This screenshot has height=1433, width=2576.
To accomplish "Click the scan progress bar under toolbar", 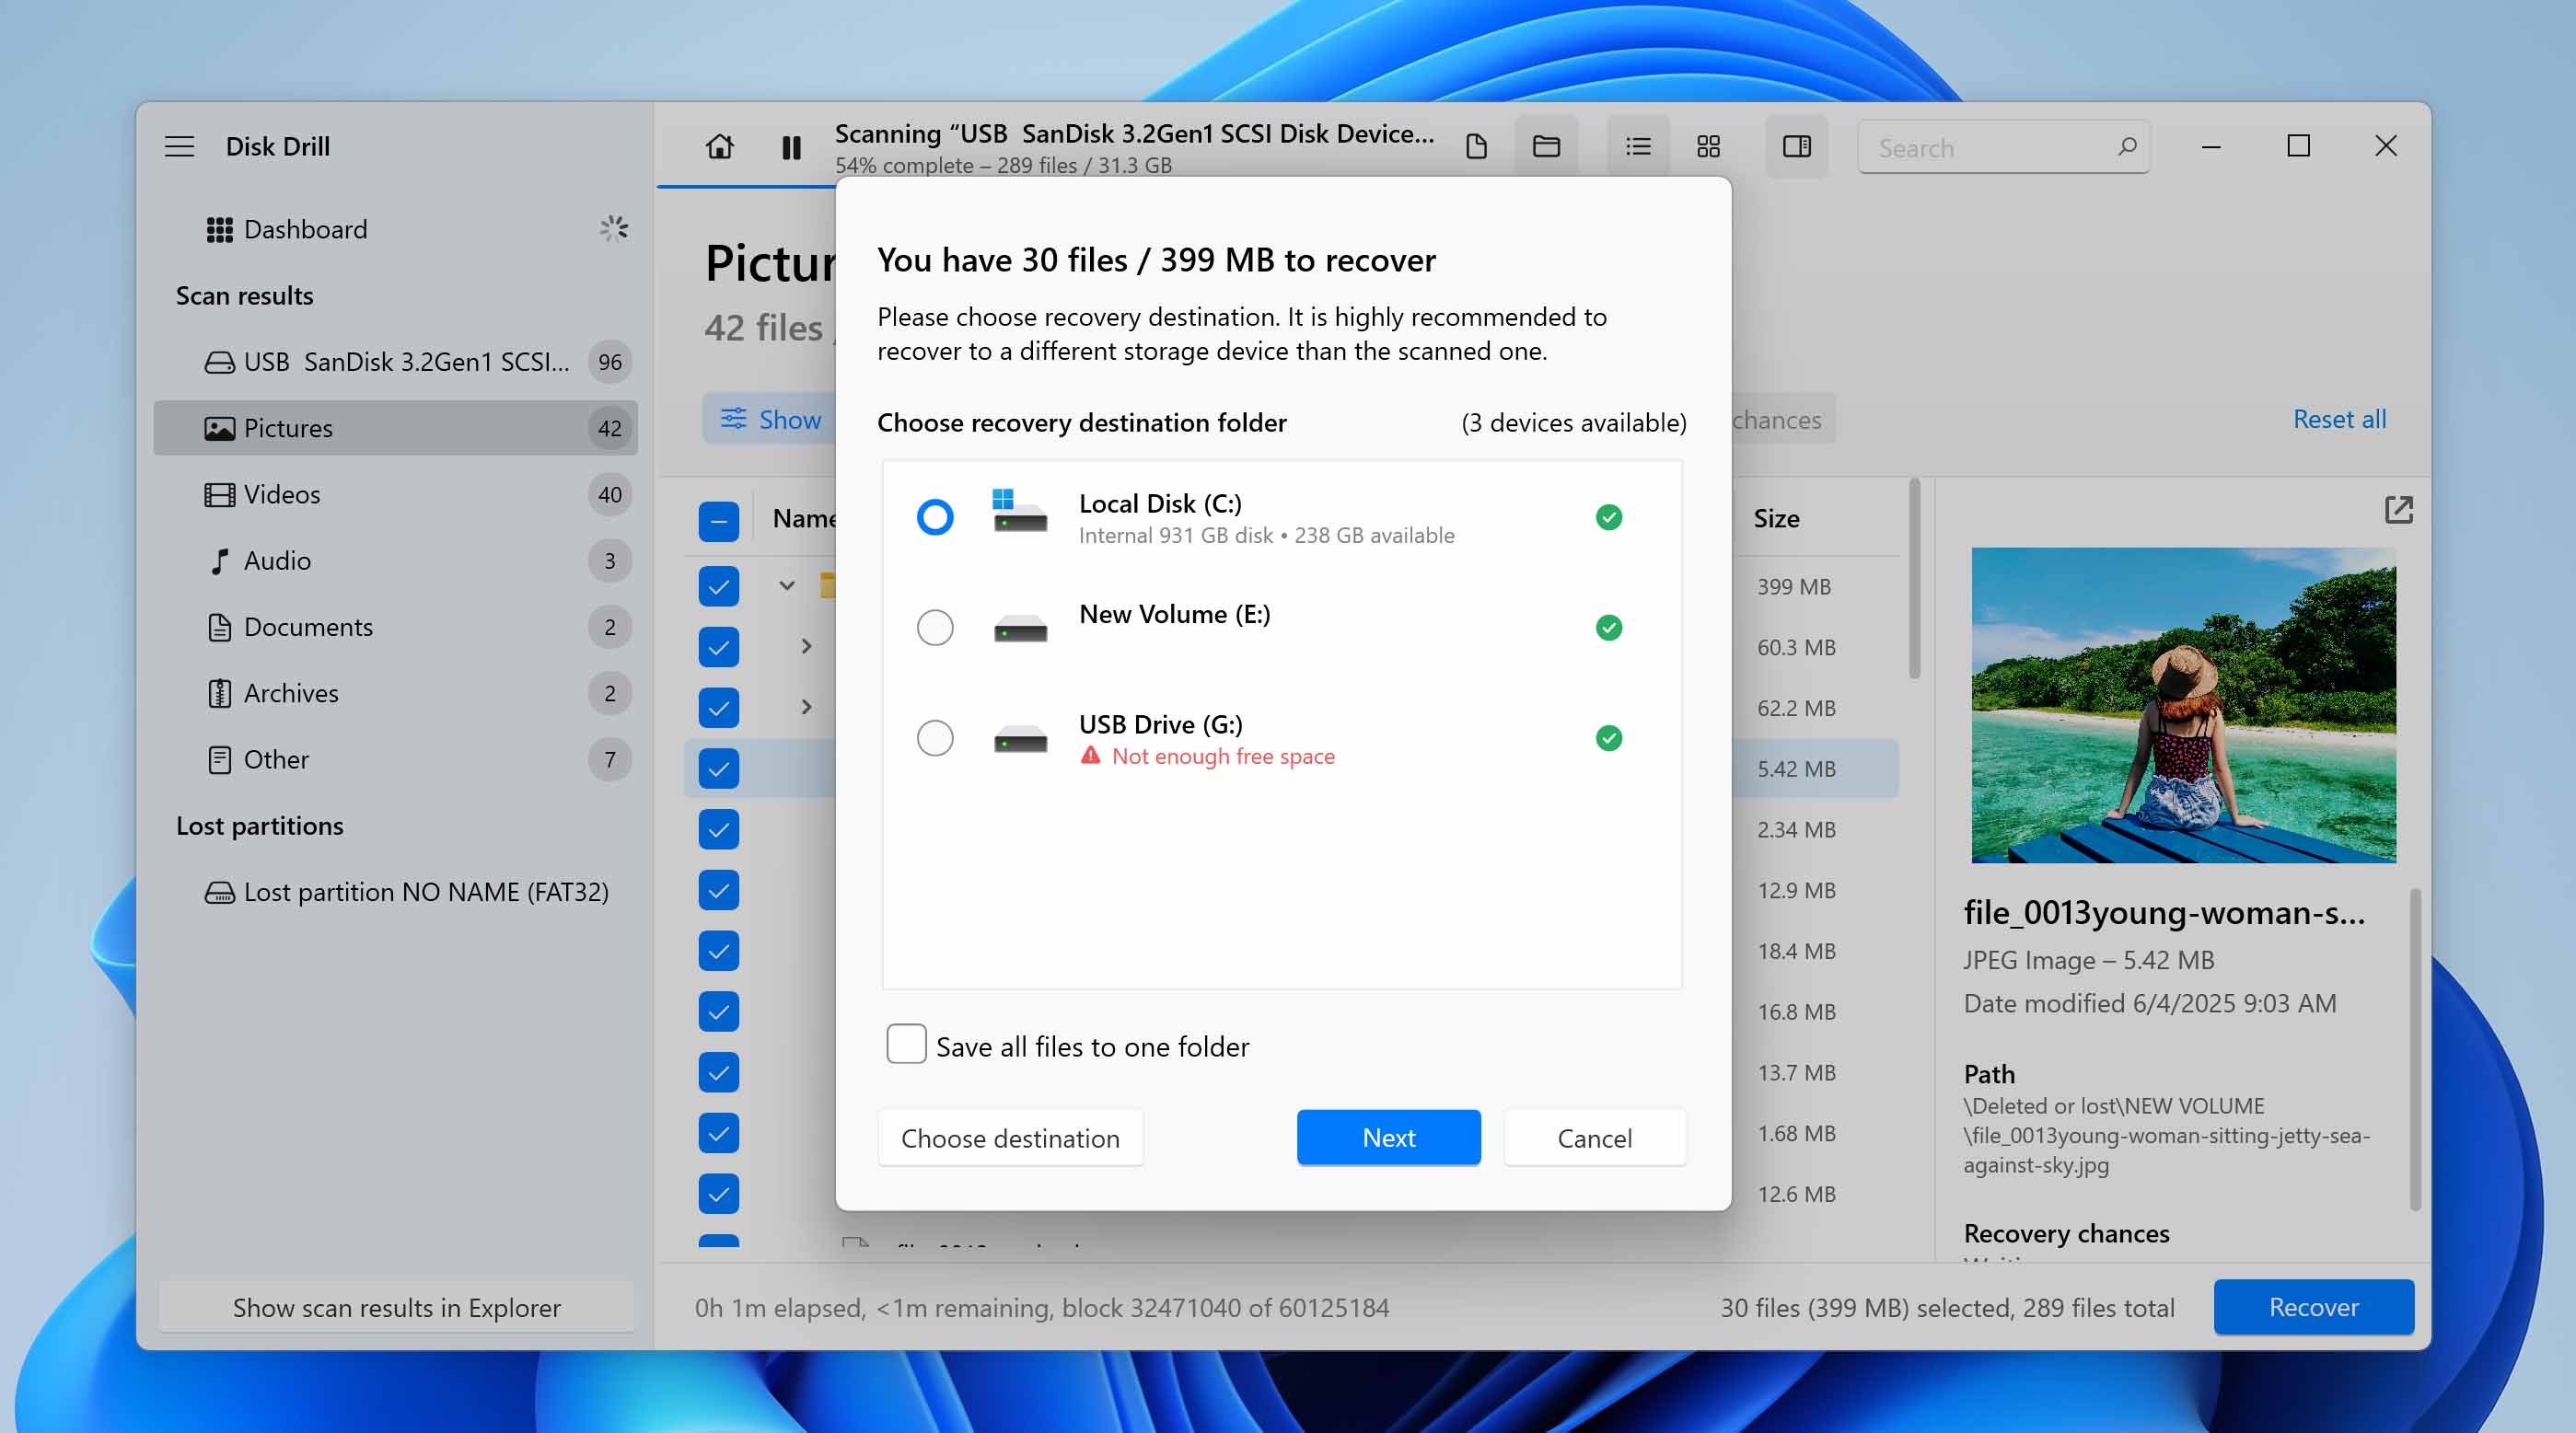I will pyautogui.click(x=748, y=186).
